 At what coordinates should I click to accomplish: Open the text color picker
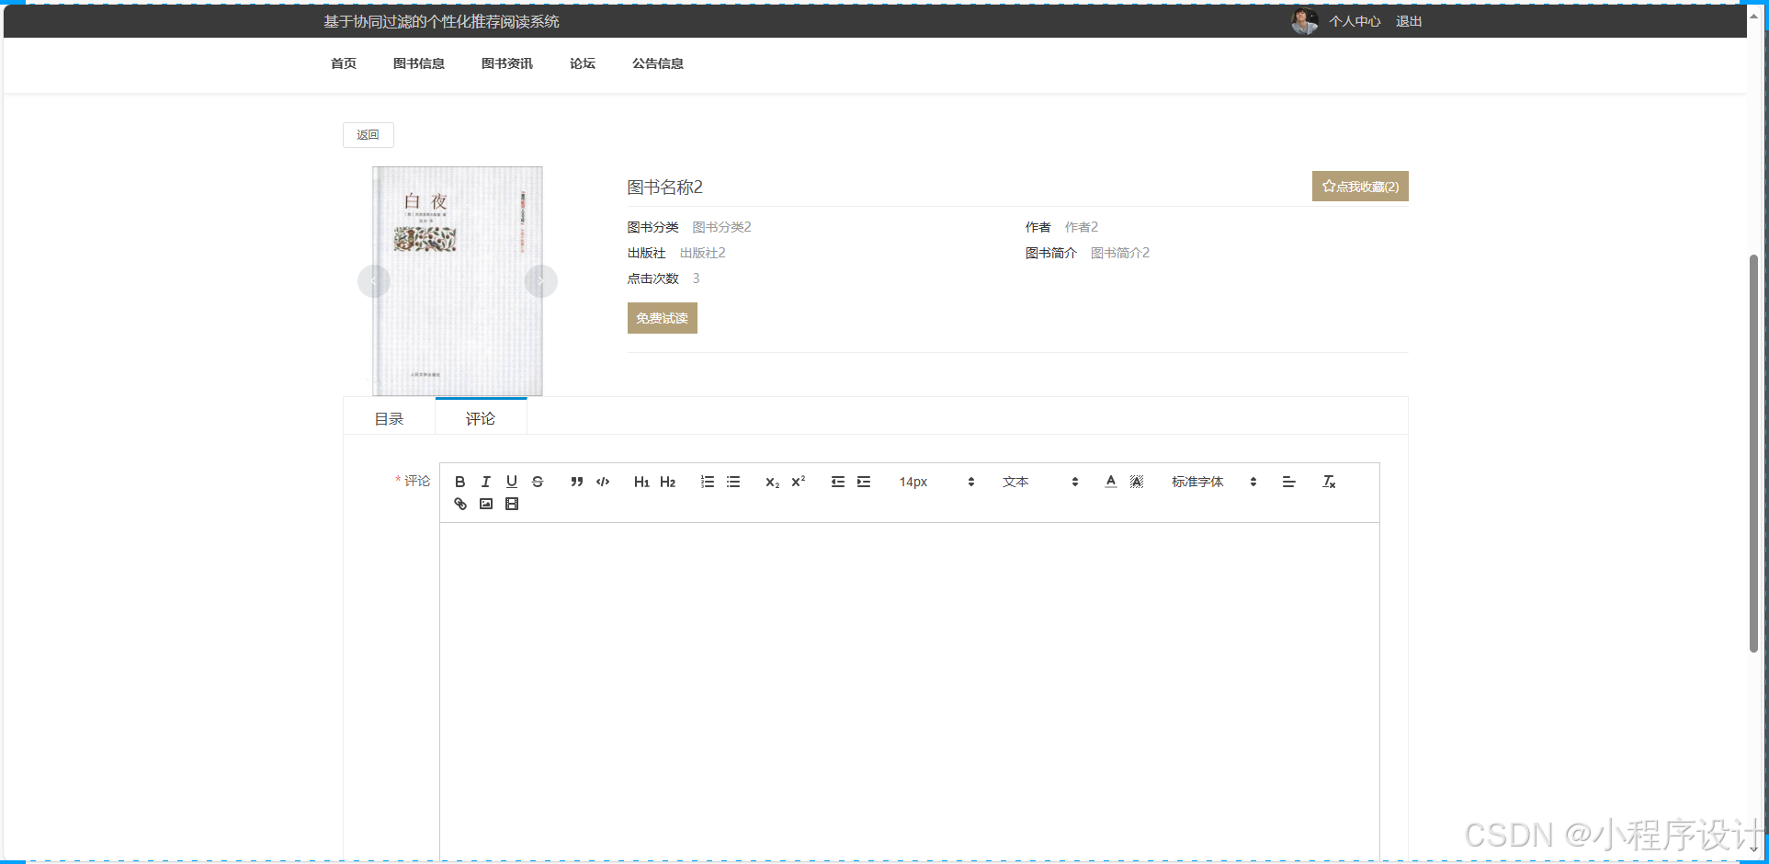tap(1111, 482)
